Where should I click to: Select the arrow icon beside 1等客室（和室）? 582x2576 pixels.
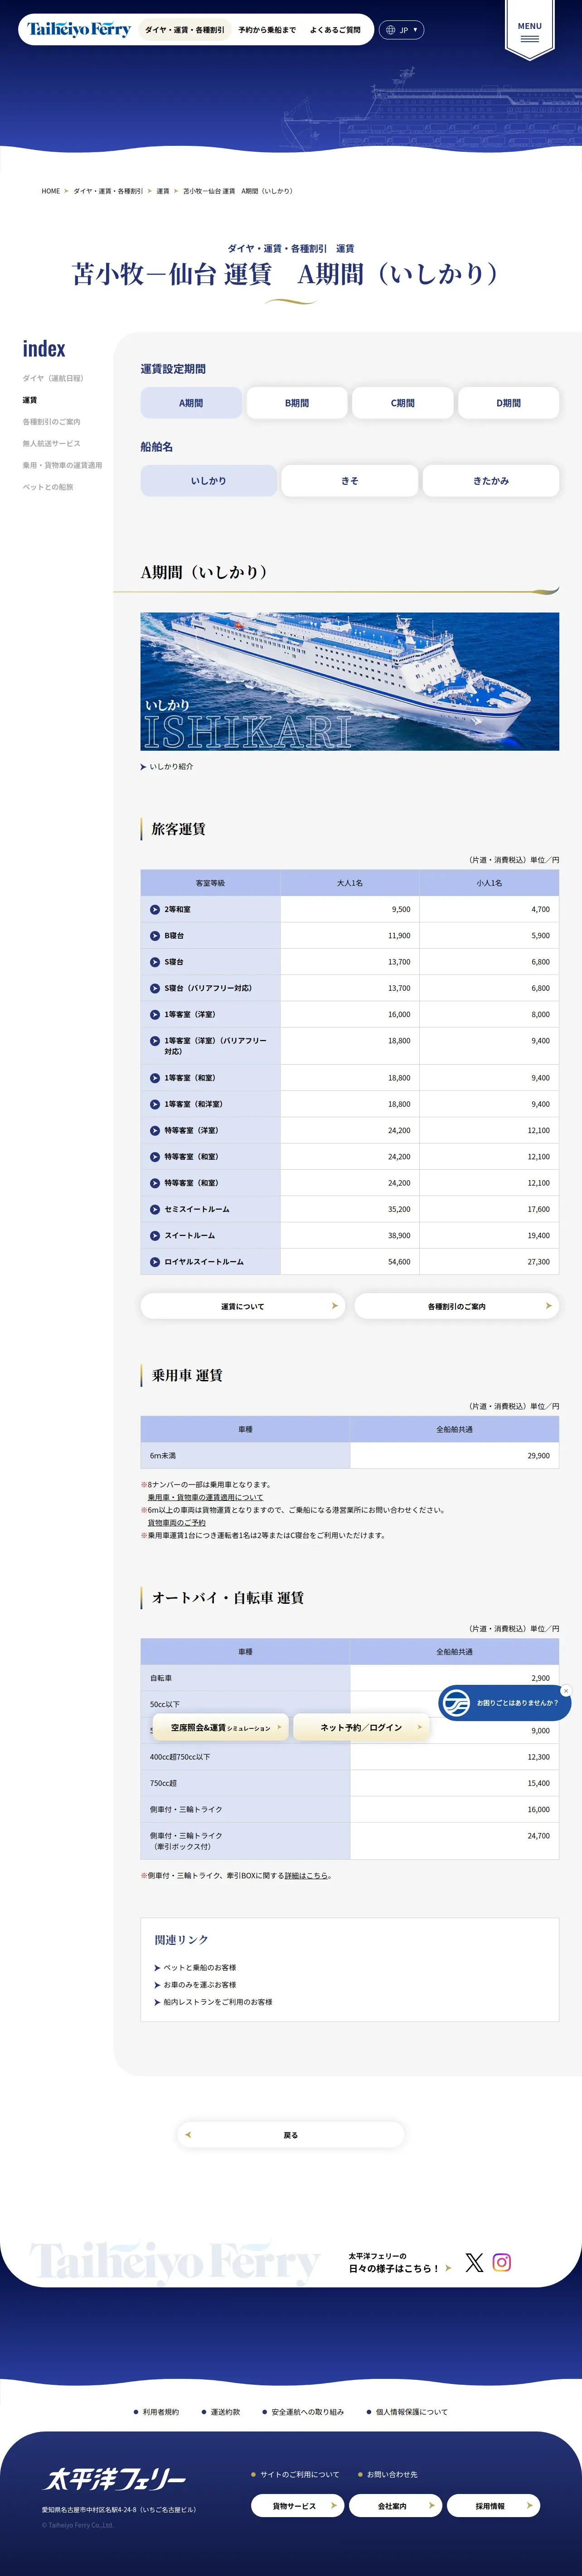coord(155,1078)
